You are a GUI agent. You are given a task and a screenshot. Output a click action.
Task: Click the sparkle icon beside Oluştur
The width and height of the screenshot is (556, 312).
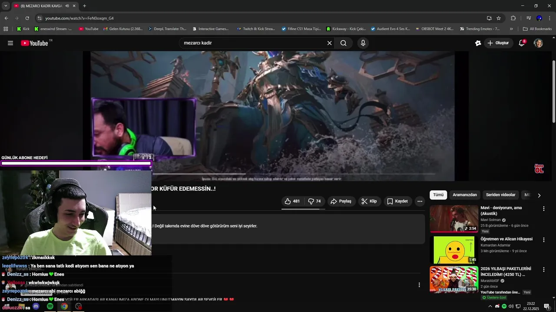[478, 43]
